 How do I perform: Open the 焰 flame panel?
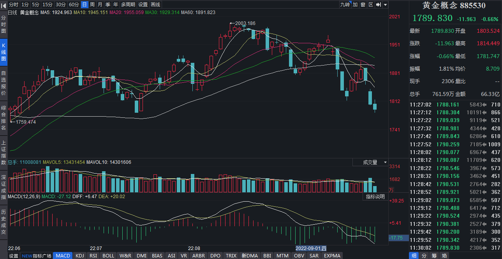pyautogui.click(x=444, y=255)
